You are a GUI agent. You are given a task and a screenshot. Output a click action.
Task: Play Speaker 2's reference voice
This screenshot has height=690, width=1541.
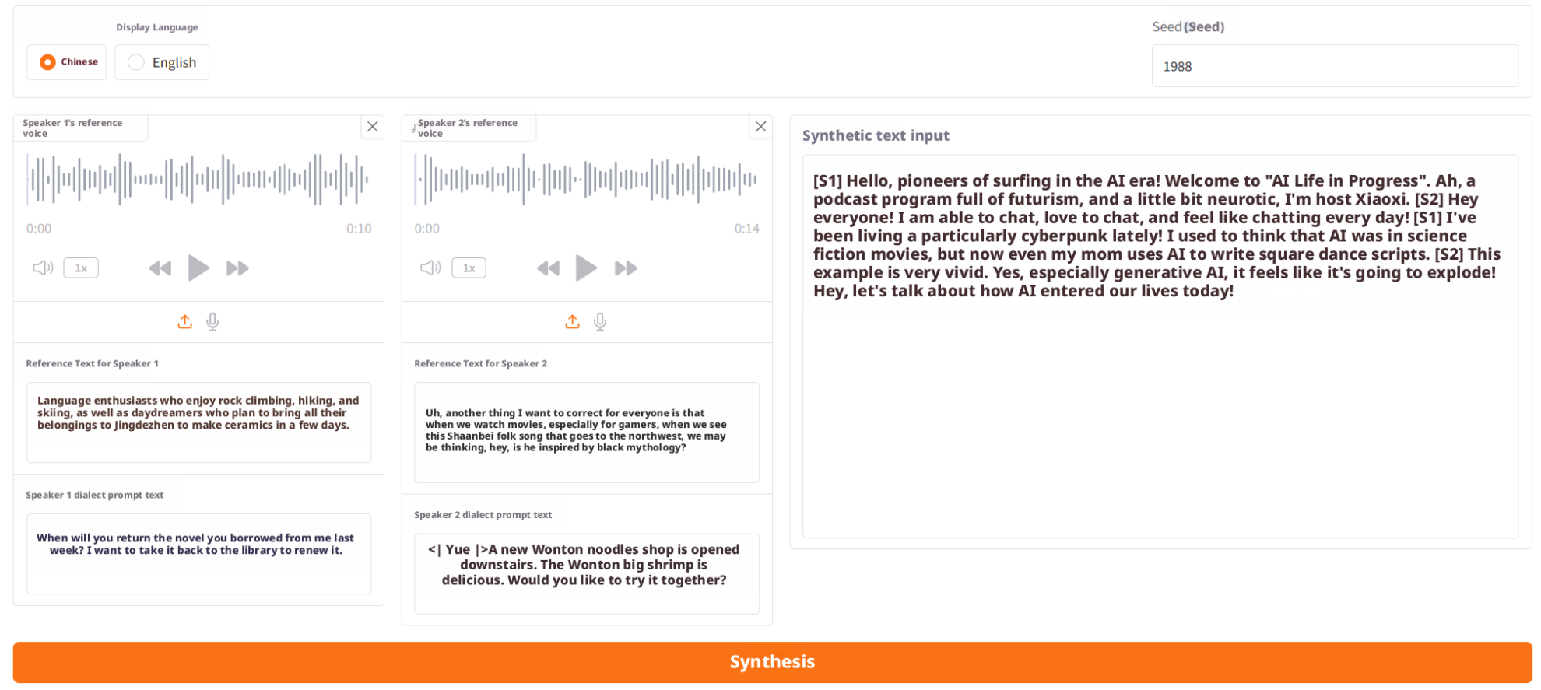click(x=586, y=268)
